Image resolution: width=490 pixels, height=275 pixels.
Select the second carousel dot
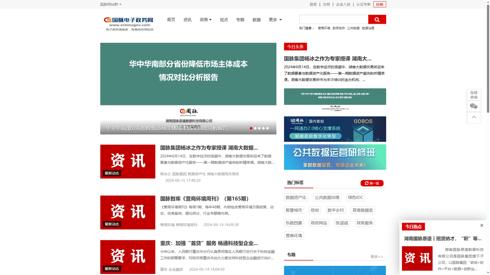click(x=255, y=128)
